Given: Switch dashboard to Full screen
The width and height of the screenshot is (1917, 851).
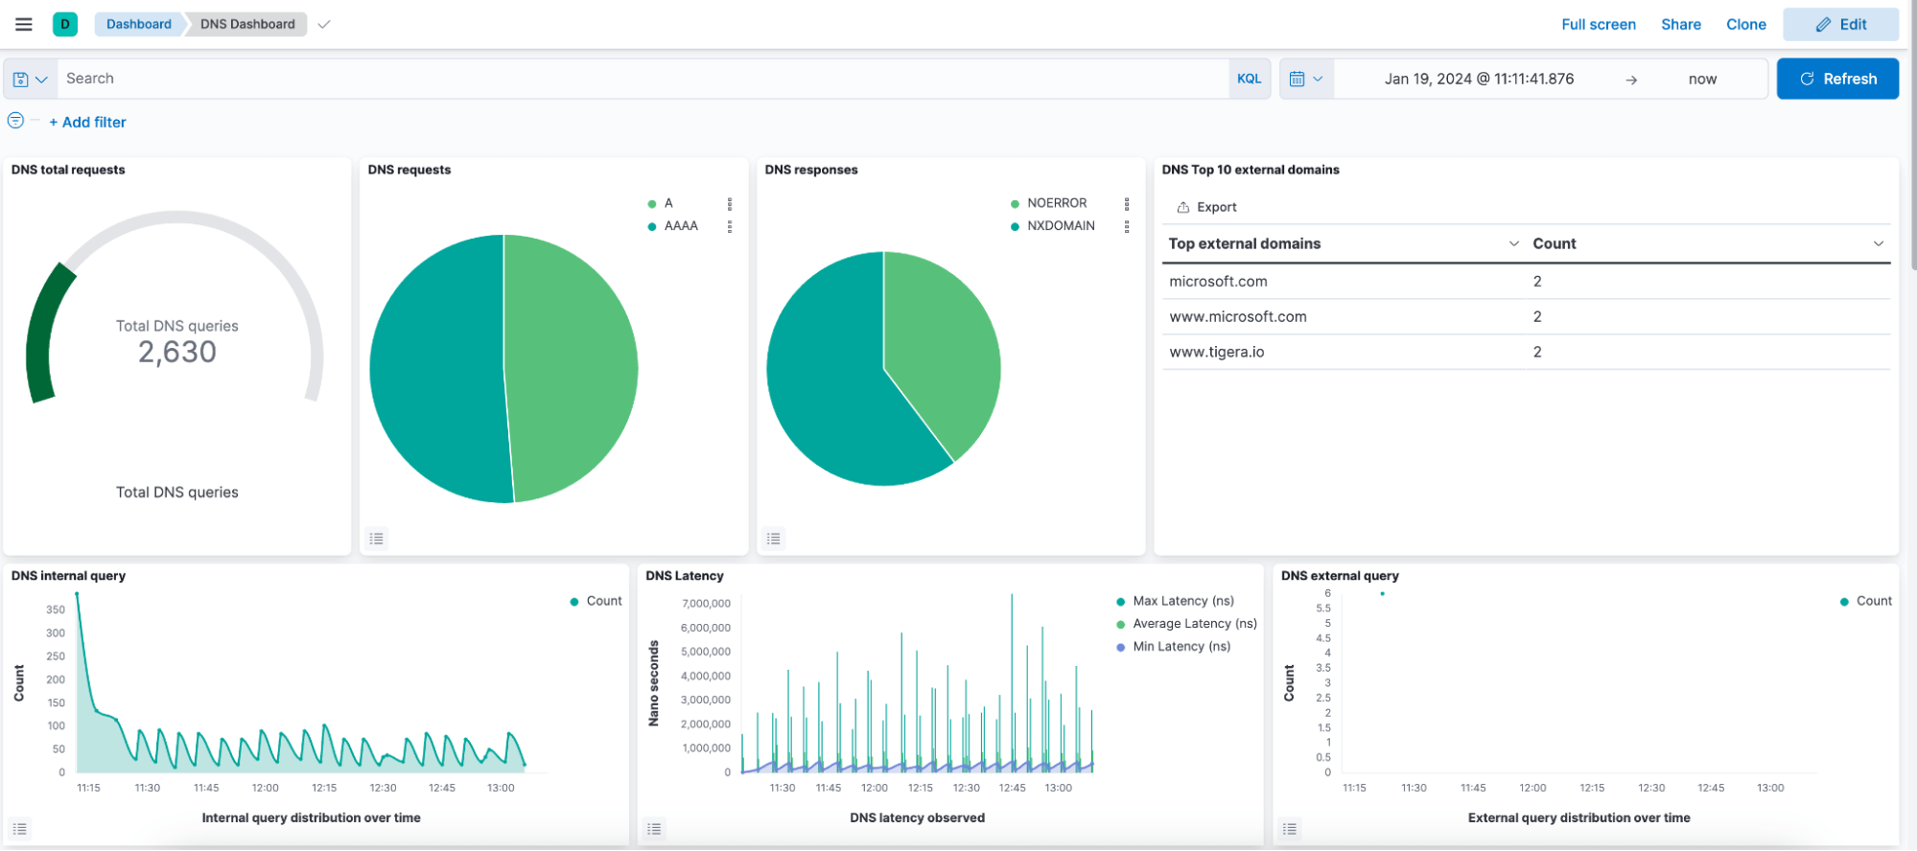Looking at the screenshot, I should click(x=1599, y=25).
